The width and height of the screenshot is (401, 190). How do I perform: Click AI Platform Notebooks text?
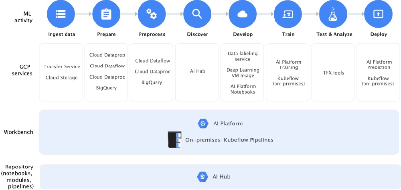pos(243,89)
